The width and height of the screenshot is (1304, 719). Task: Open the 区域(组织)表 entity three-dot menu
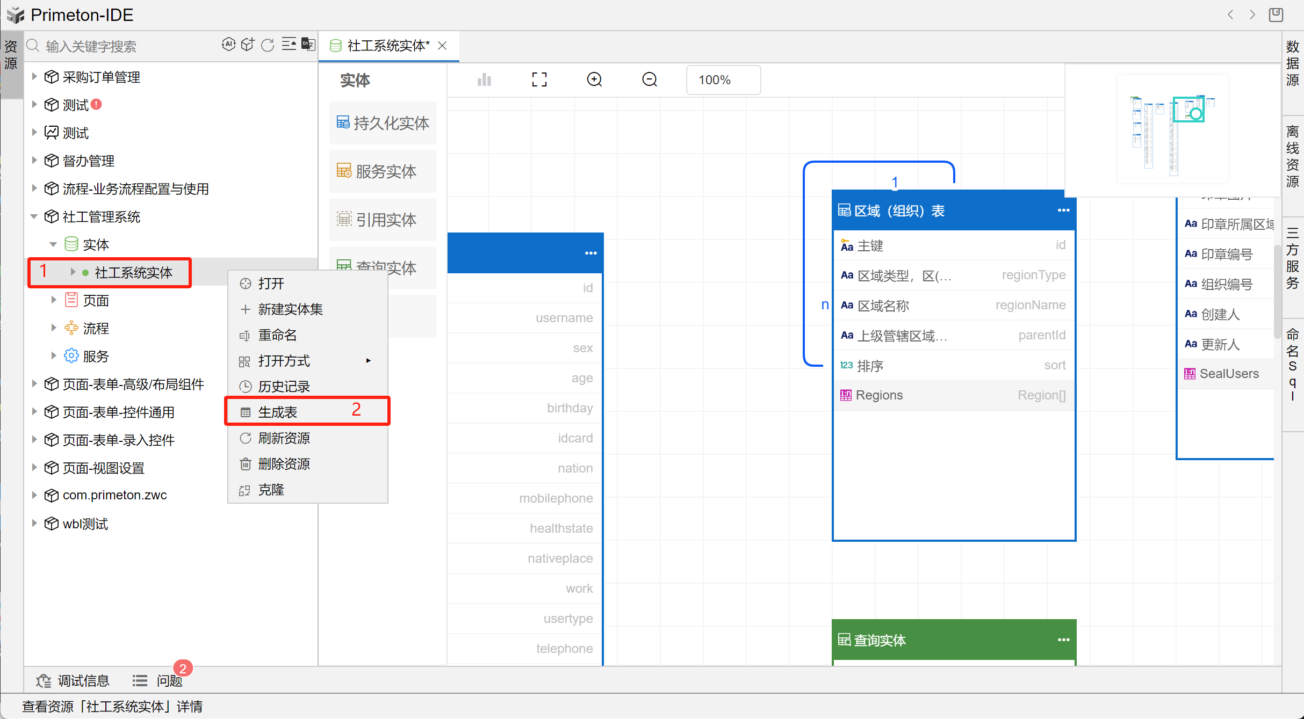coord(1063,210)
